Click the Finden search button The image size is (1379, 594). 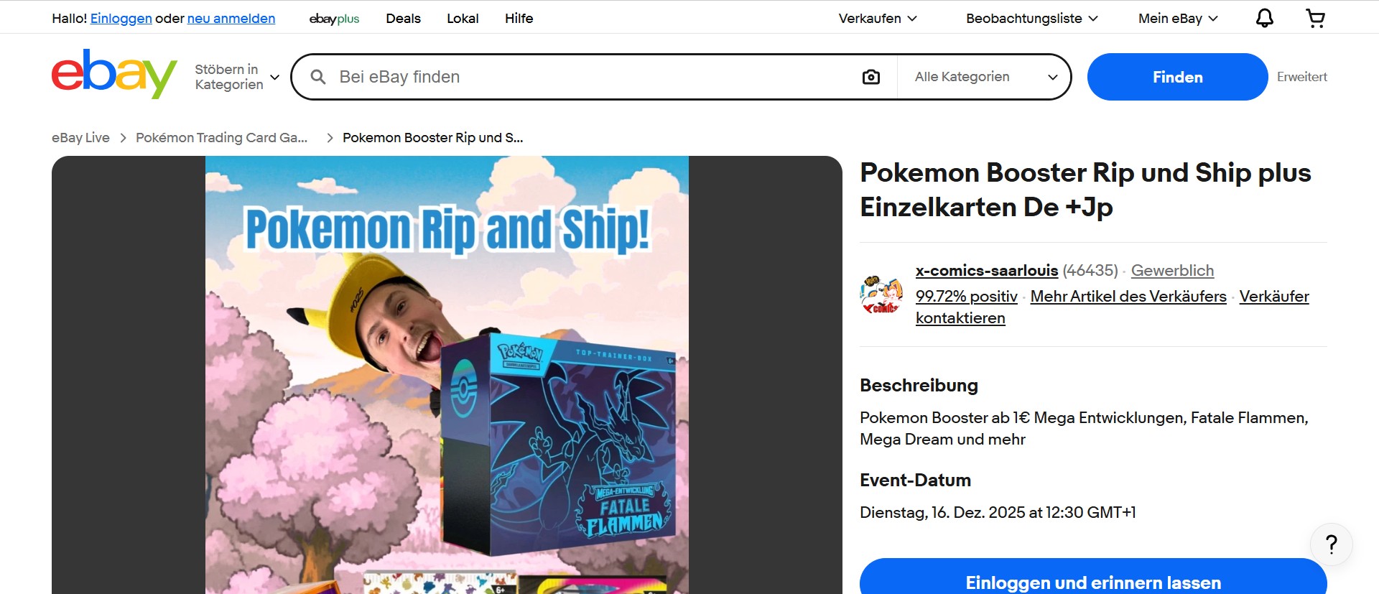(1177, 77)
